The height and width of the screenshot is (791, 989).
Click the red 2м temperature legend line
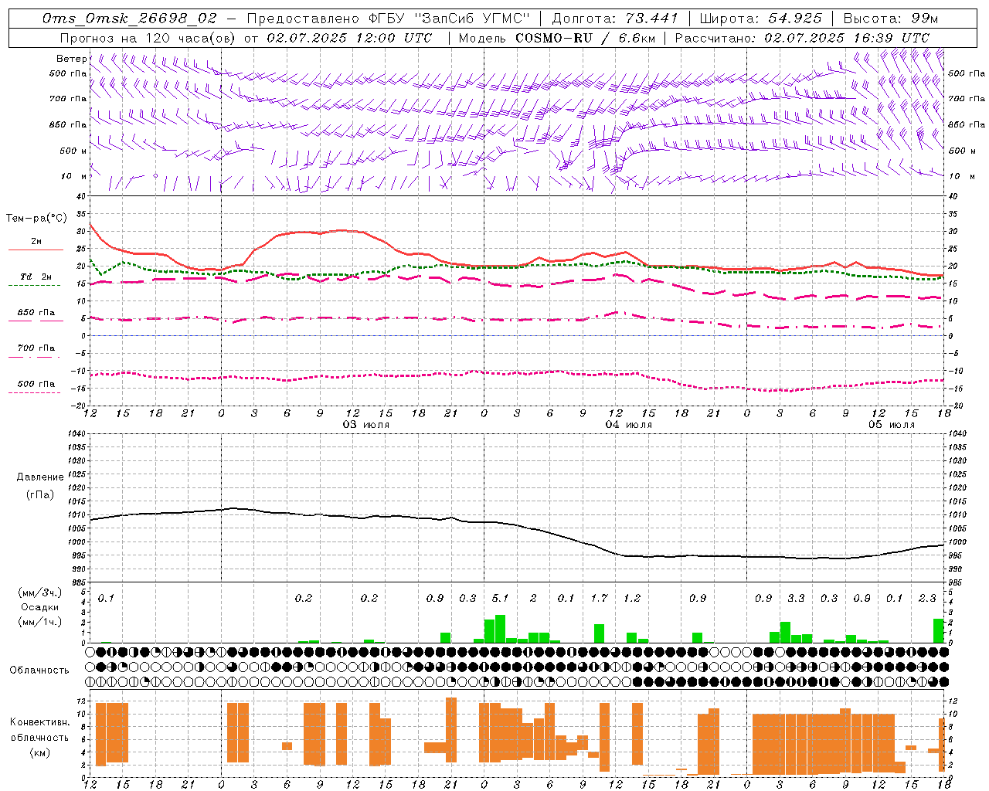(36, 250)
